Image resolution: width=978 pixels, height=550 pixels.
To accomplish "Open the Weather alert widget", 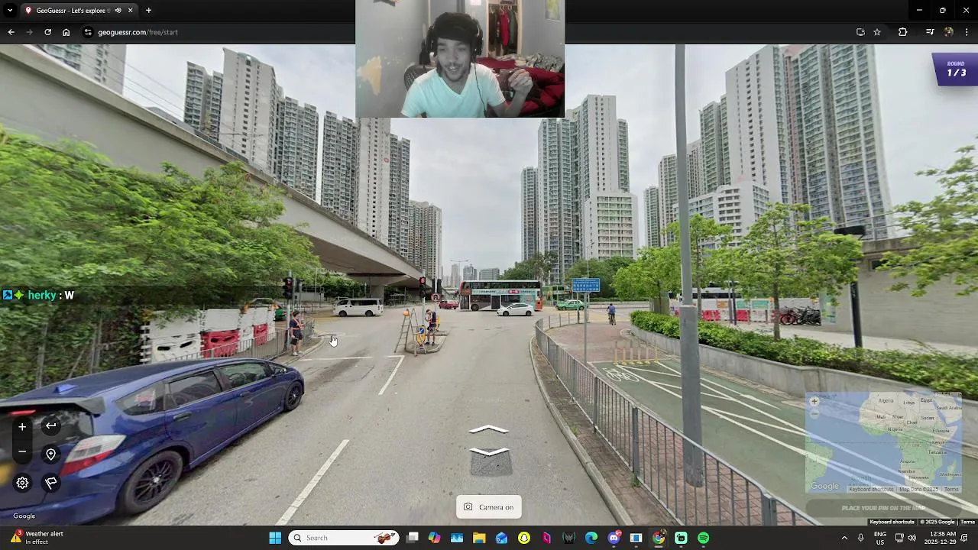I will click(x=37, y=538).
